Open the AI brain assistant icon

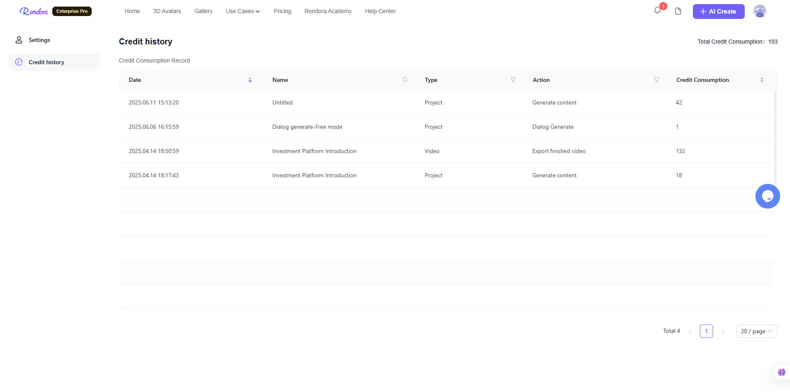[781, 372]
